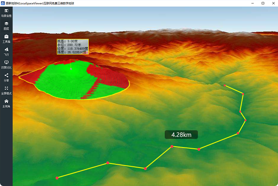
Task: Toggle 全屏模式 fullscreen mode
Action: tap(6, 90)
